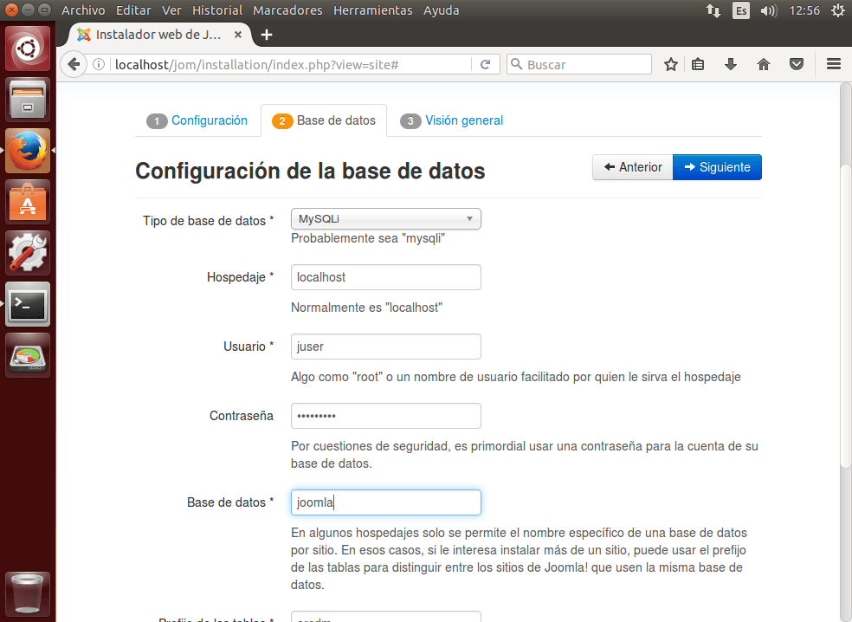Viewport: 852px width, 622px height.
Task: Switch to the Configuración step tab
Action: 197,120
